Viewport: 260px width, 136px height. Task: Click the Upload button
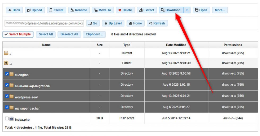(x=35, y=10)
